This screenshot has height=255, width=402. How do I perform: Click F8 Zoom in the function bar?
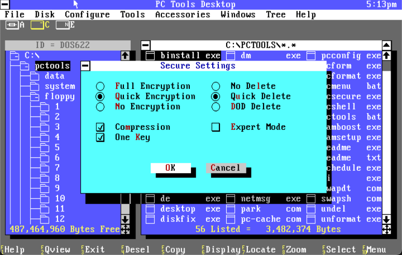coord(294,250)
